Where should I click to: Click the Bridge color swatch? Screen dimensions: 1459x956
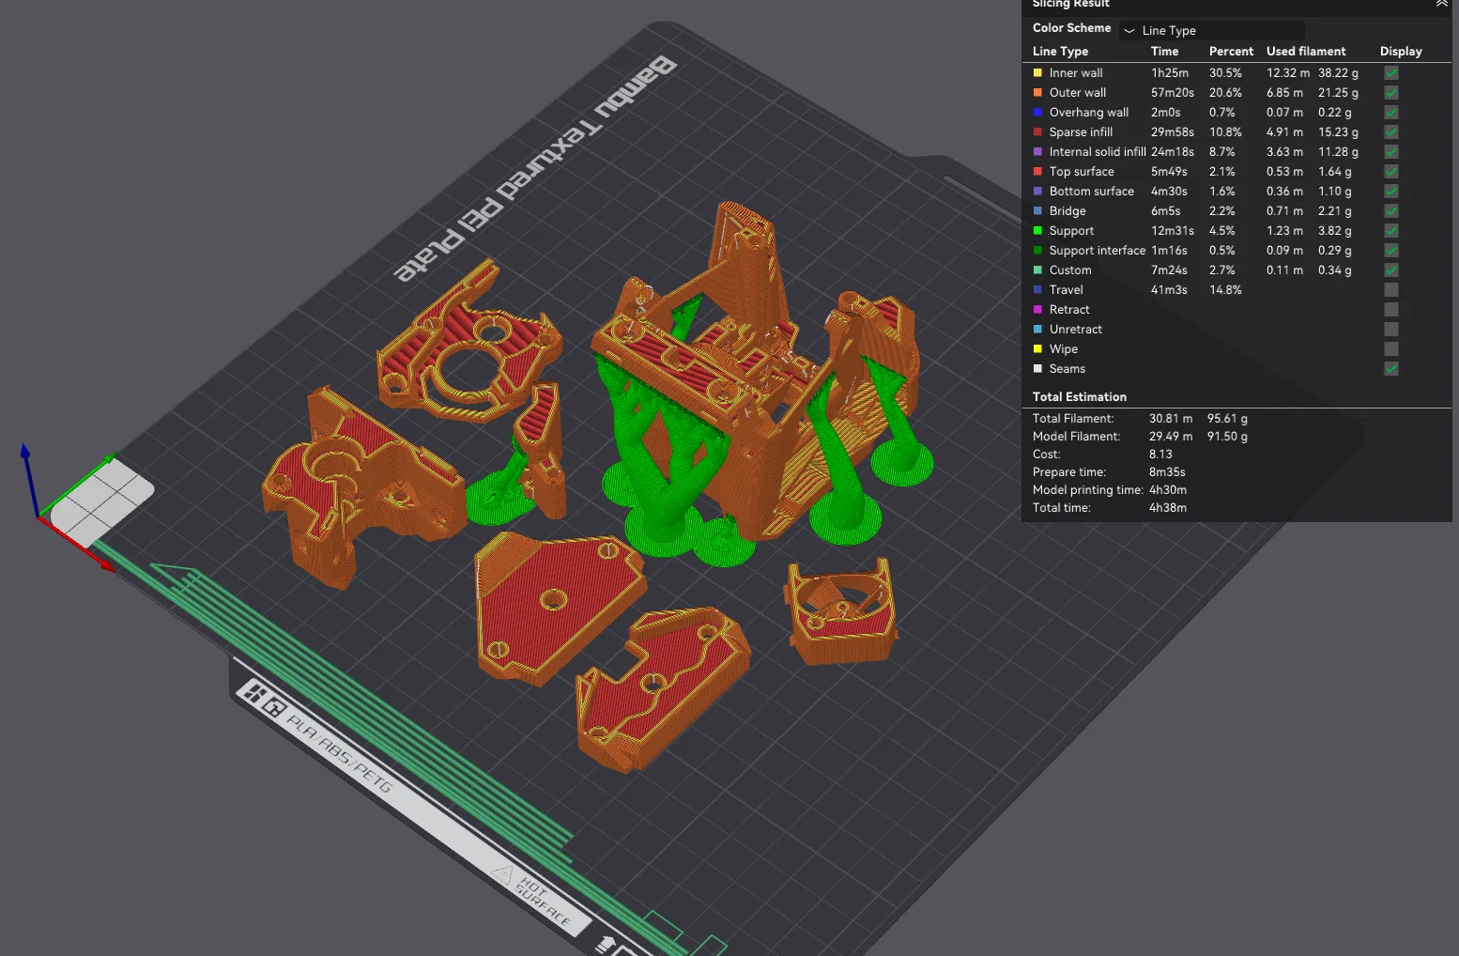[1037, 210]
